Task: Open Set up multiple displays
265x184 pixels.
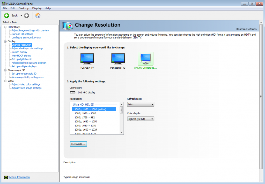Action: [24, 66]
